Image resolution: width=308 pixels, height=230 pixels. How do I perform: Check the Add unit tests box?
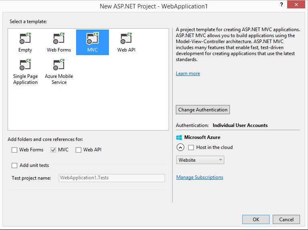[x=14, y=165]
